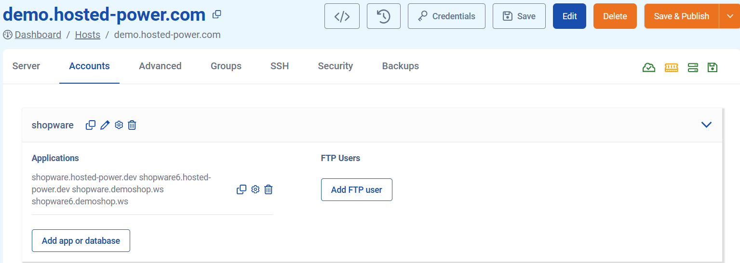This screenshot has width=740, height=263.
Task: Open shopware account settings gear
Action: (119, 125)
